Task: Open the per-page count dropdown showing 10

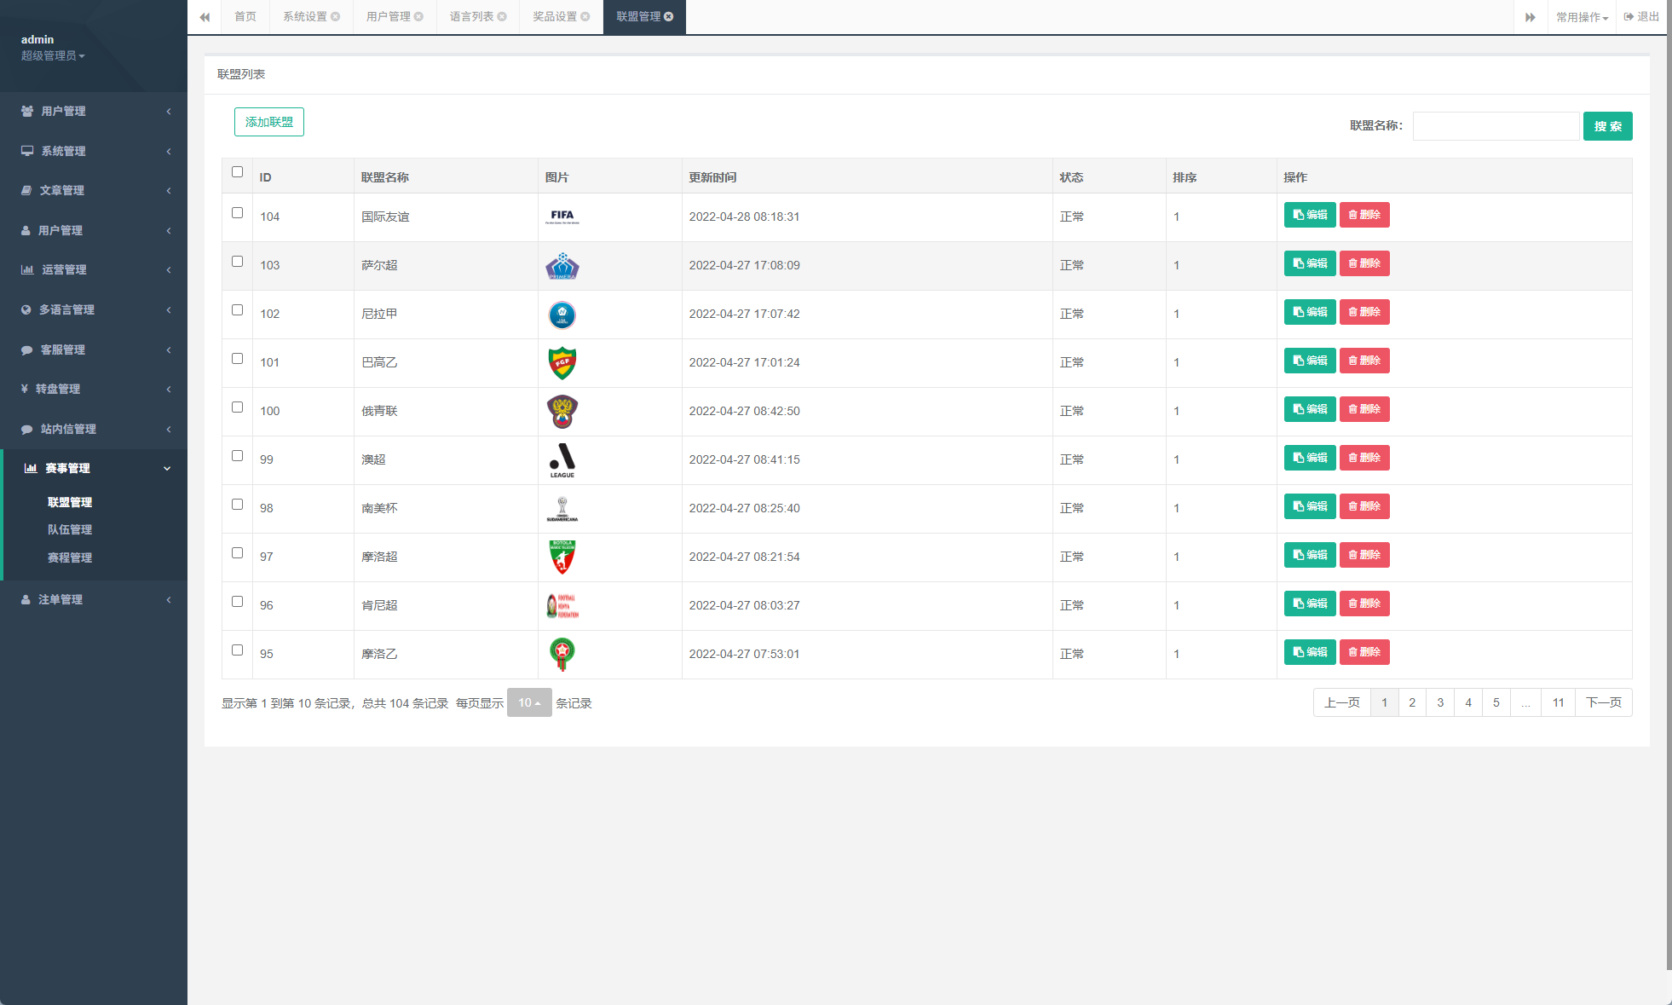Action: 529,703
